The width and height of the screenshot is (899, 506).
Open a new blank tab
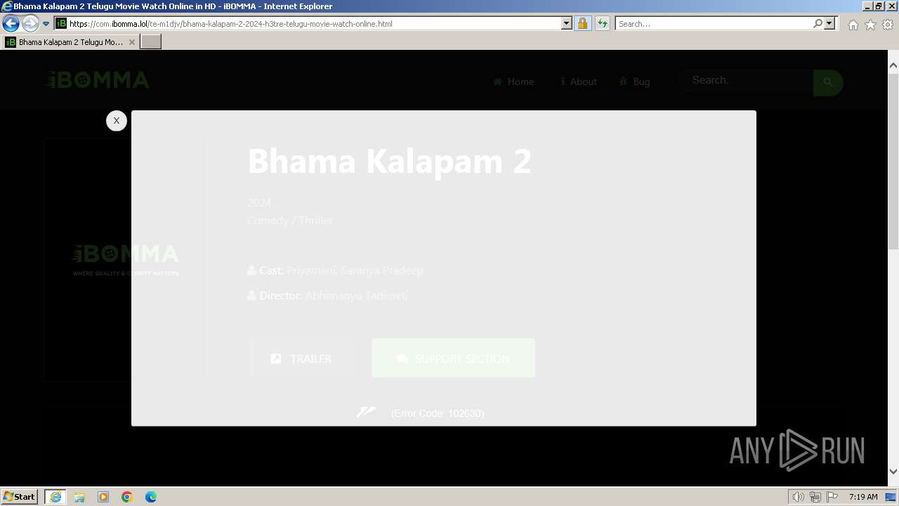click(x=151, y=42)
